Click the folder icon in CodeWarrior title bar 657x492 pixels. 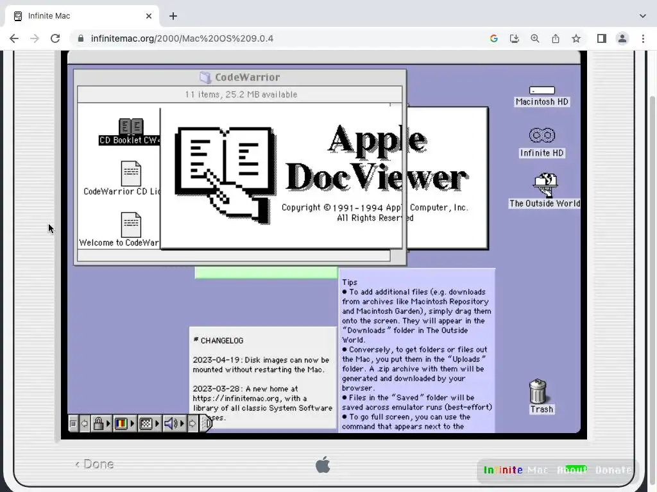pyautogui.click(x=205, y=78)
